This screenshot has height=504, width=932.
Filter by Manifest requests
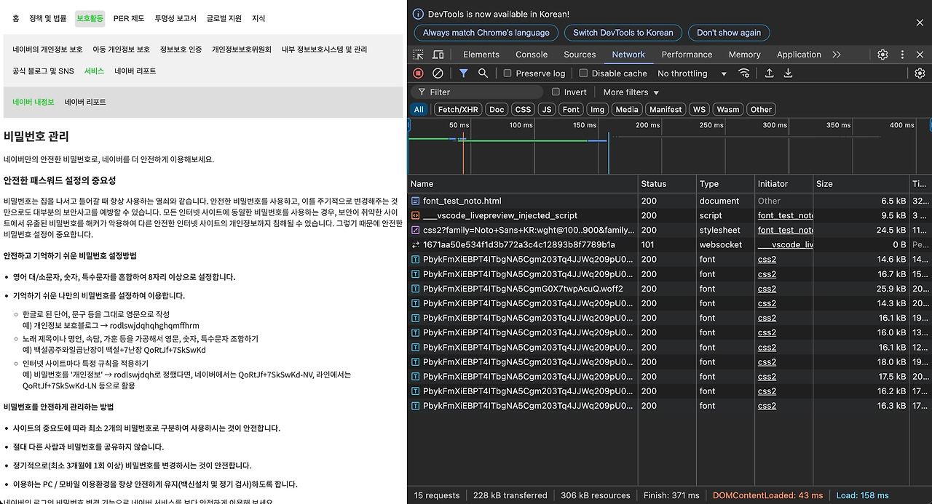666,109
